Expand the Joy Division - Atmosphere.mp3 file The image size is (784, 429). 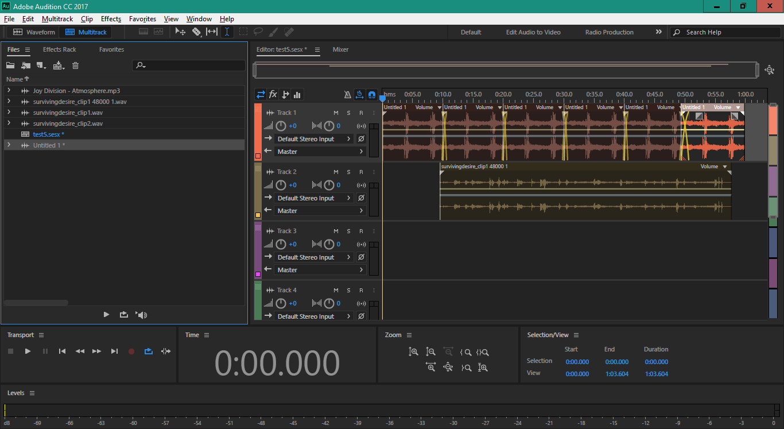tap(9, 91)
